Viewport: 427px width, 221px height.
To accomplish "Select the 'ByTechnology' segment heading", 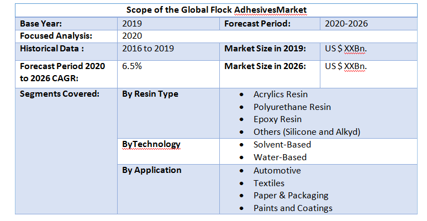I will 151,144.
